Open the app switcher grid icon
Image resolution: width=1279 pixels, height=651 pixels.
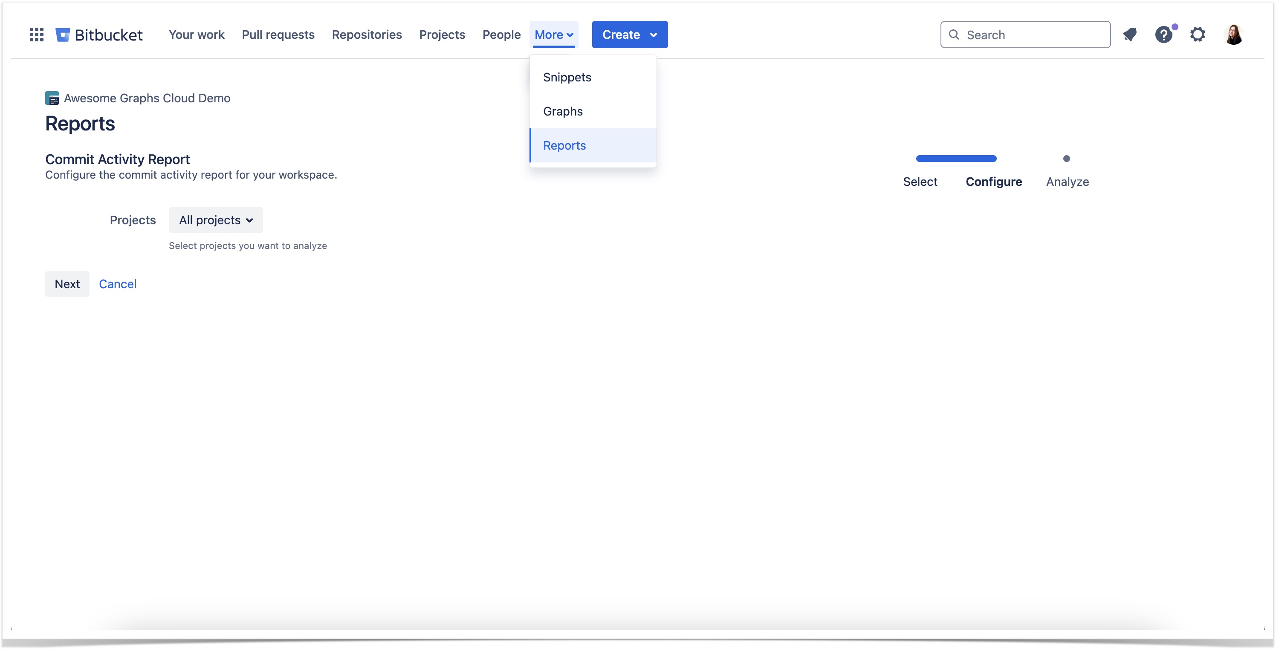36,35
